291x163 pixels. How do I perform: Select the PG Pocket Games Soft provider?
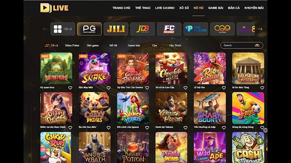89,29
